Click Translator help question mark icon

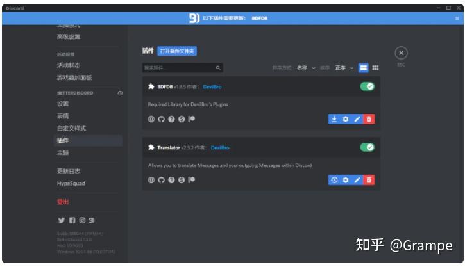(x=171, y=180)
